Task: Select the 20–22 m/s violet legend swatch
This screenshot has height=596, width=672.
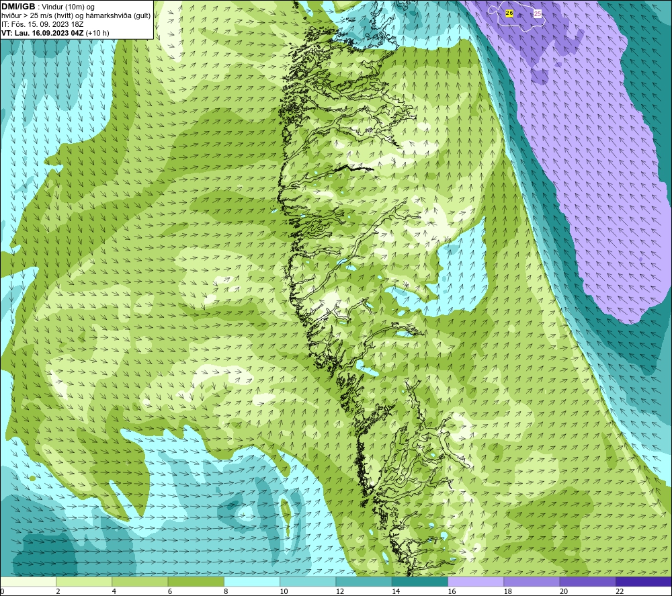Action: click(x=587, y=581)
